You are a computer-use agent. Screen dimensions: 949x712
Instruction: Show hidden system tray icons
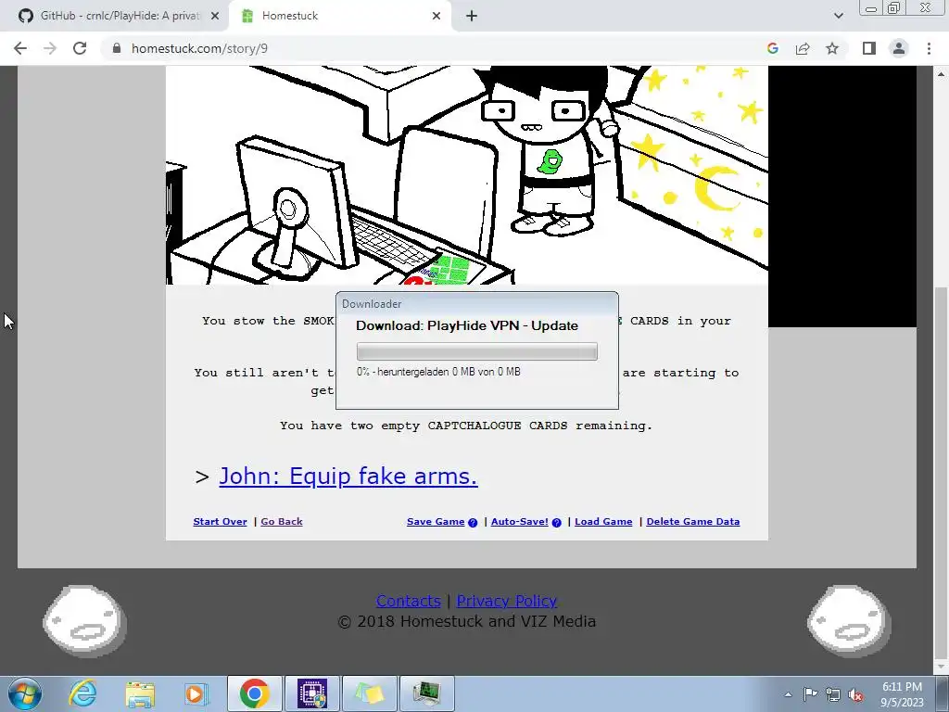tap(788, 694)
